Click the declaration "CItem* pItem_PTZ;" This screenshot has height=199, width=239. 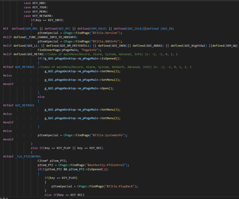pos(52,161)
